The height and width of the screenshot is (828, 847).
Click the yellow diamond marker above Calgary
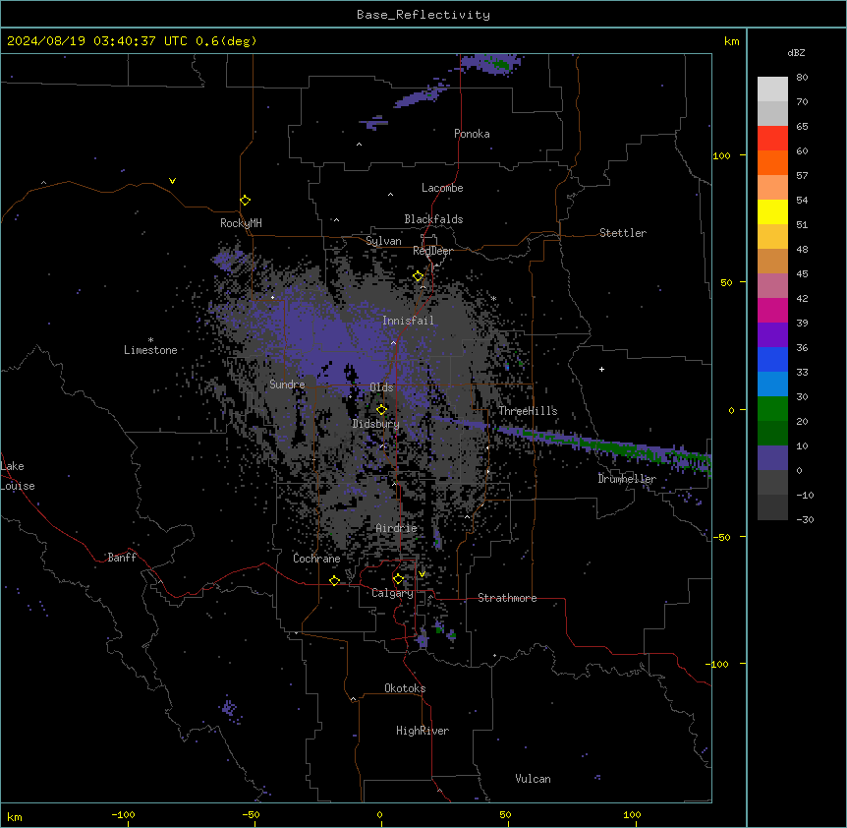point(398,579)
